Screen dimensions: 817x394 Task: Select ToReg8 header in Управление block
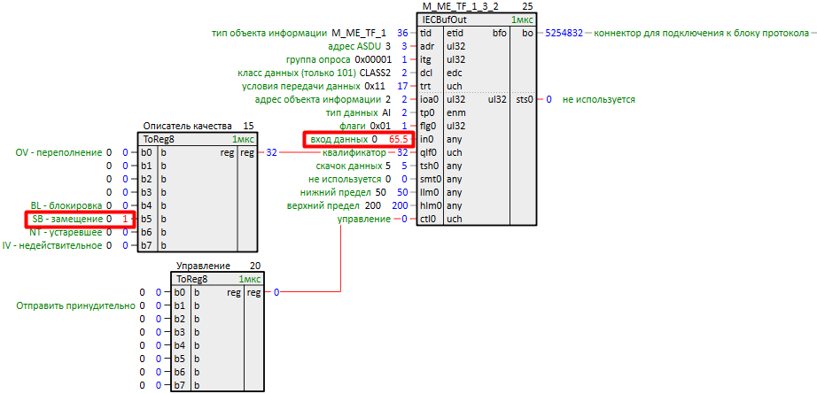194,278
